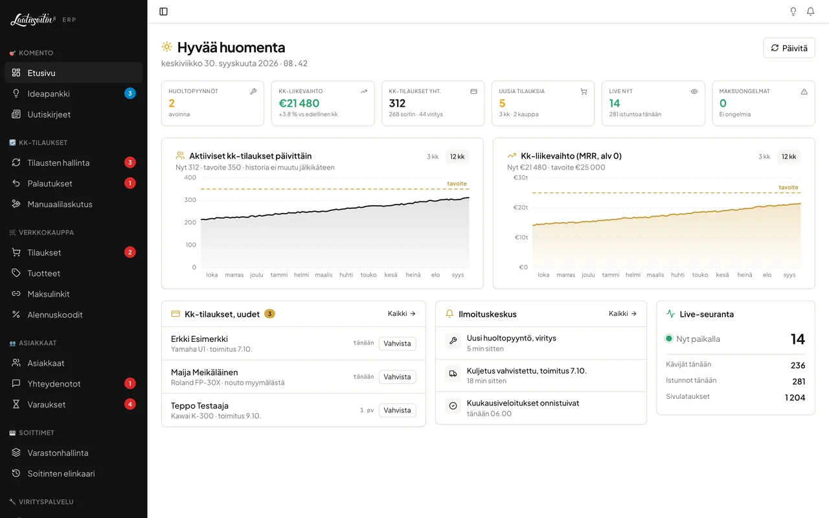The height and width of the screenshot is (518, 829).
Task: Click the card icon on KK-tilaukset yht. card
Action: pyautogui.click(x=473, y=91)
